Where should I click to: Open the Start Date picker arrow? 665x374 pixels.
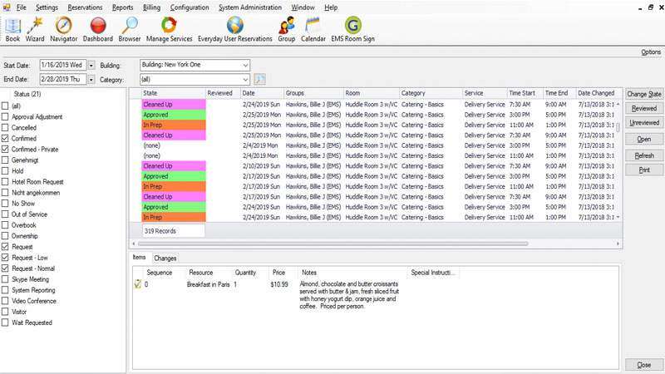pyautogui.click(x=91, y=66)
